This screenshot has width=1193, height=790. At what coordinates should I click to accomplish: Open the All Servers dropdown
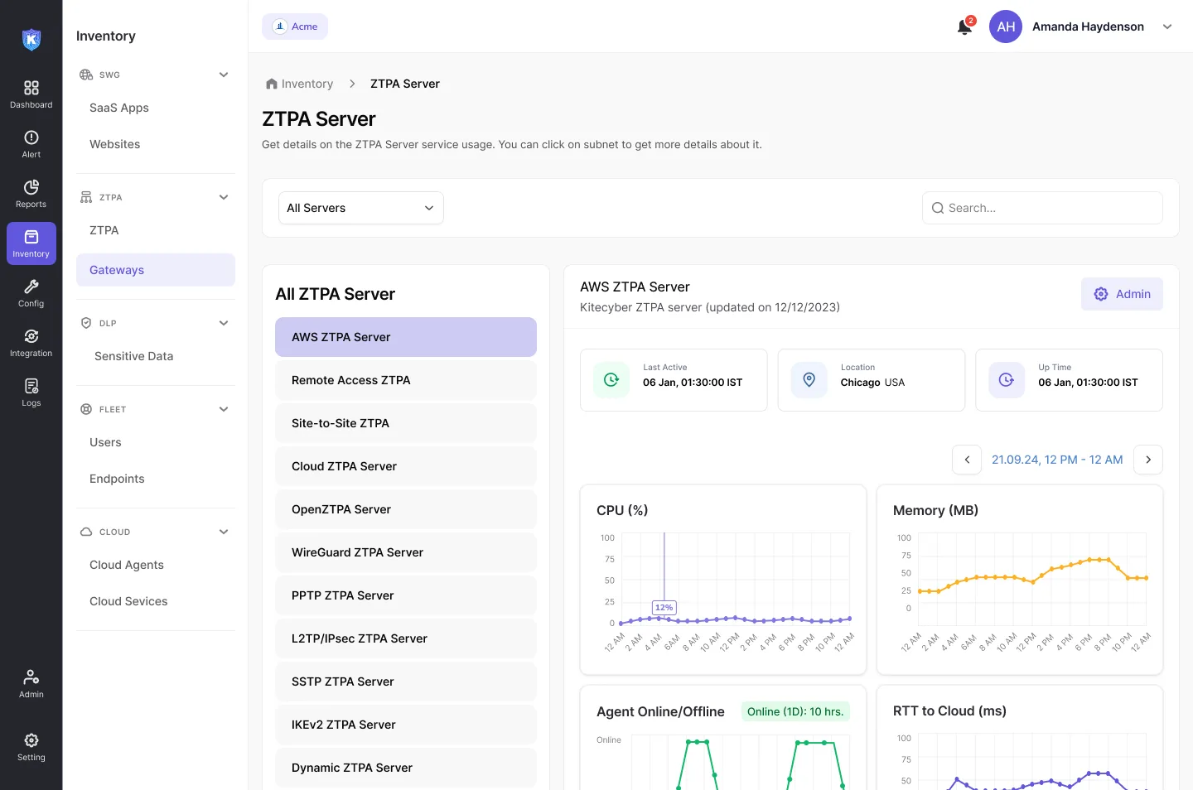(361, 208)
